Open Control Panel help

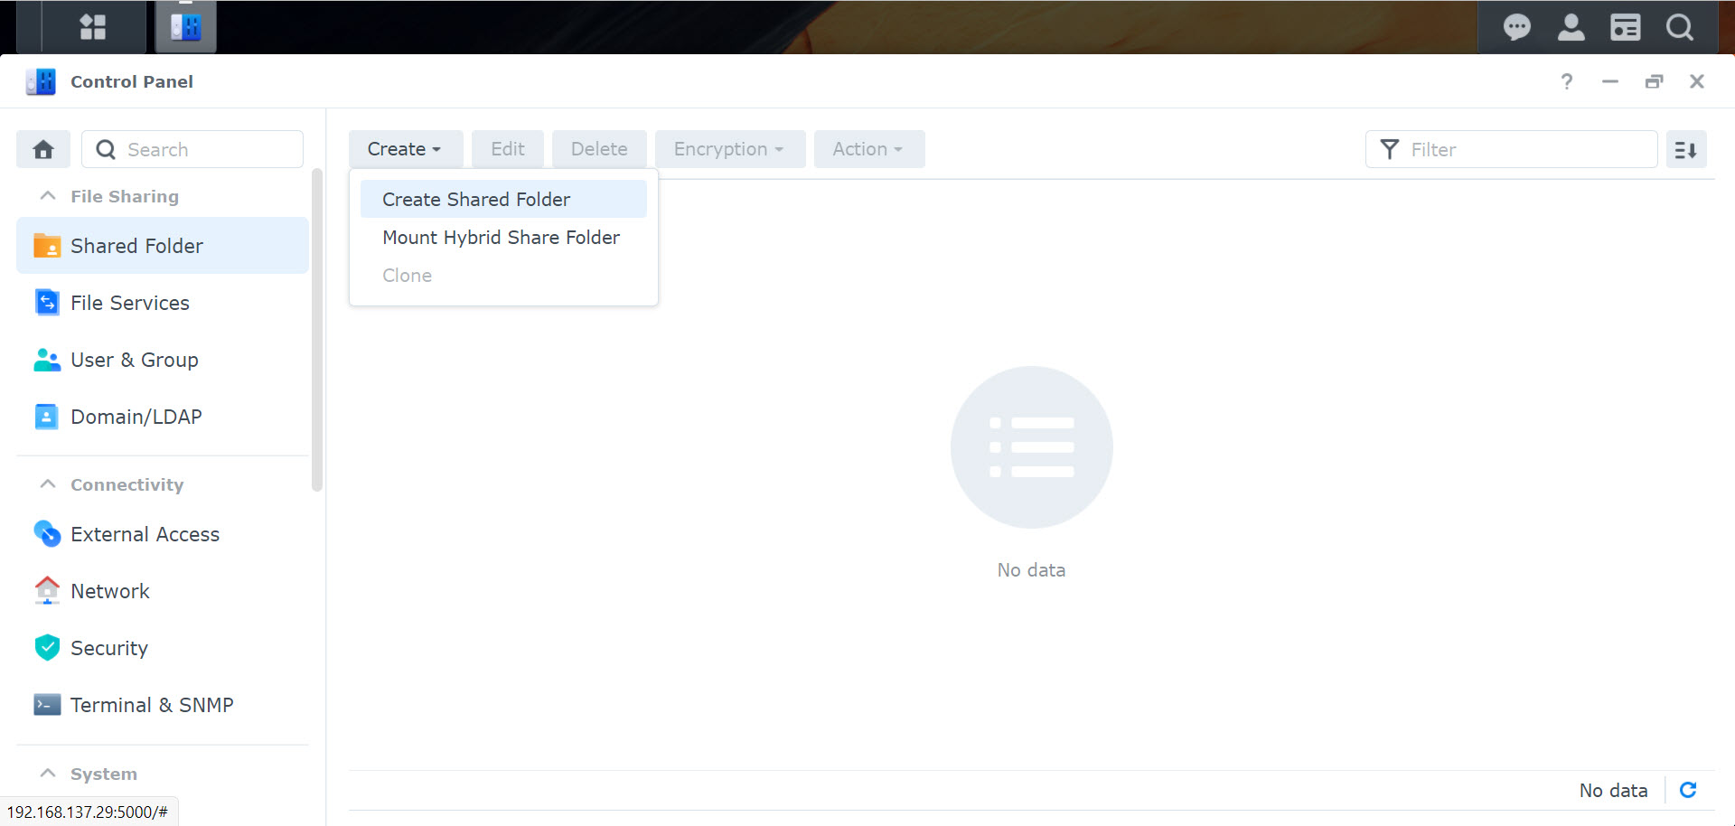(x=1566, y=81)
